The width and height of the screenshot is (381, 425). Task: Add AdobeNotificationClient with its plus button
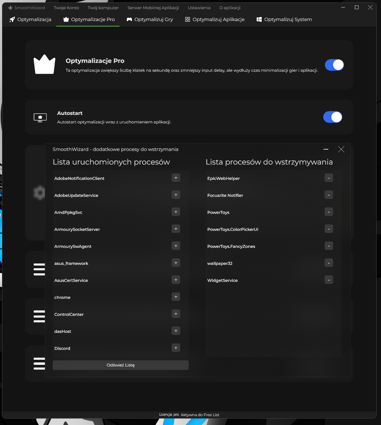[176, 178]
